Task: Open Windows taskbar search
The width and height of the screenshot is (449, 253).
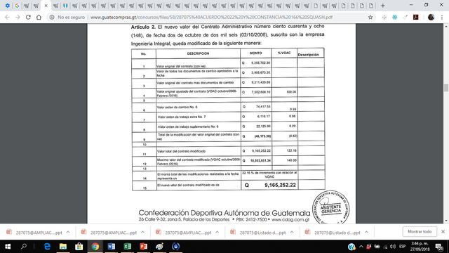Action: point(24,247)
